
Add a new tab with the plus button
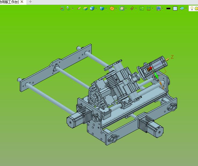[30, 2]
